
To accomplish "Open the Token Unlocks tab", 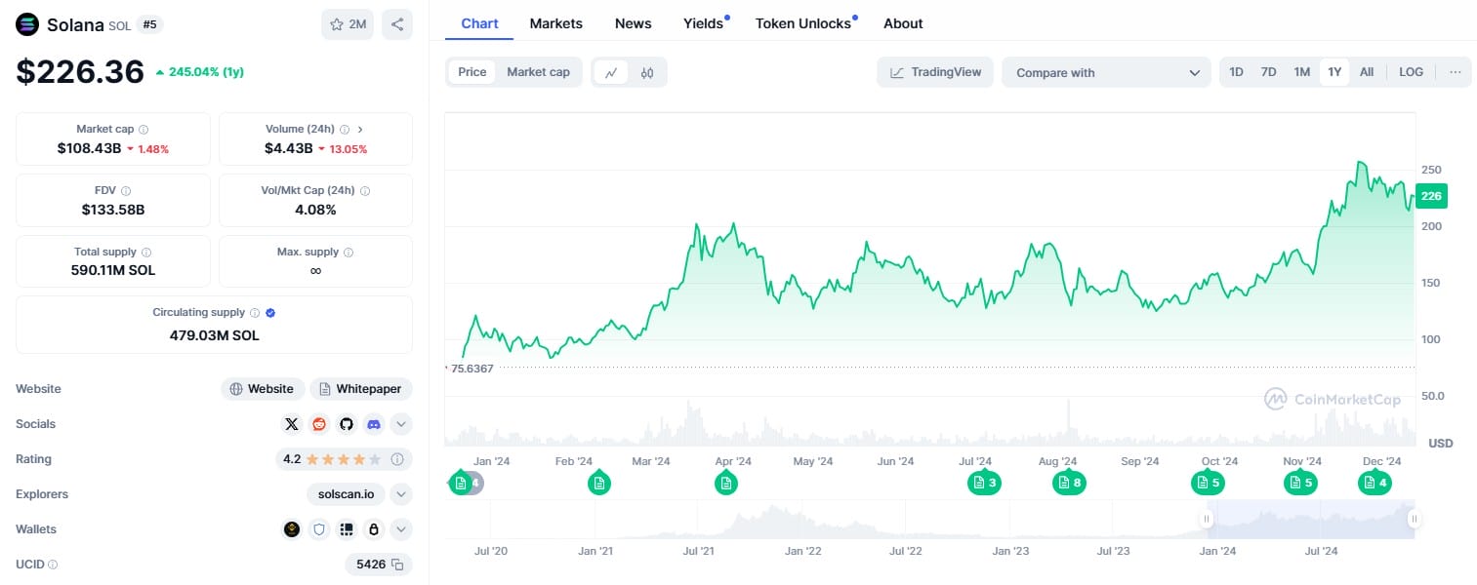I will (x=803, y=23).
